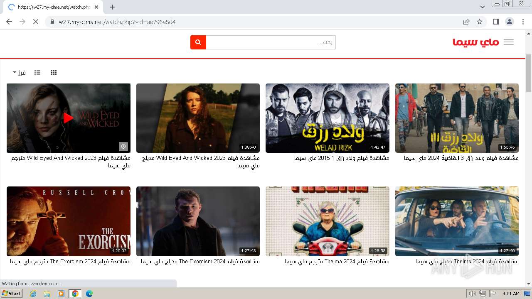
Task: Click the address bar URL
Action: click(x=117, y=22)
